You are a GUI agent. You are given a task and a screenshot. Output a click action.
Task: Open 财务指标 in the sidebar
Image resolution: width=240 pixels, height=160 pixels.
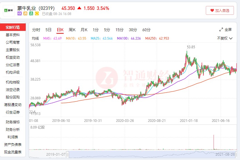13,122
